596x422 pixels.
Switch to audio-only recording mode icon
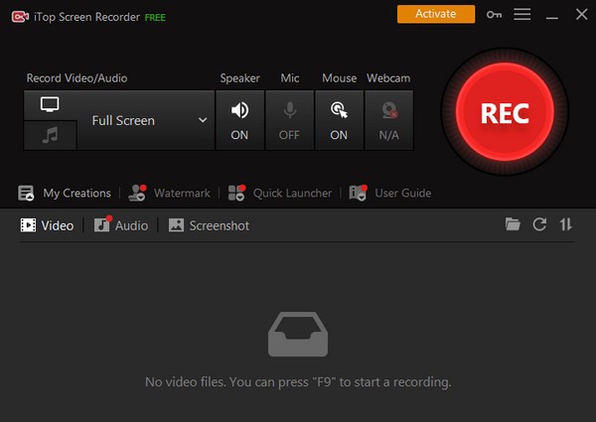(x=50, y=135)
